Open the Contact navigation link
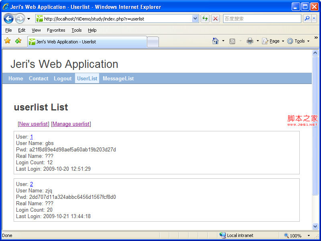The image size is (321, 241). tap(39, 78)
